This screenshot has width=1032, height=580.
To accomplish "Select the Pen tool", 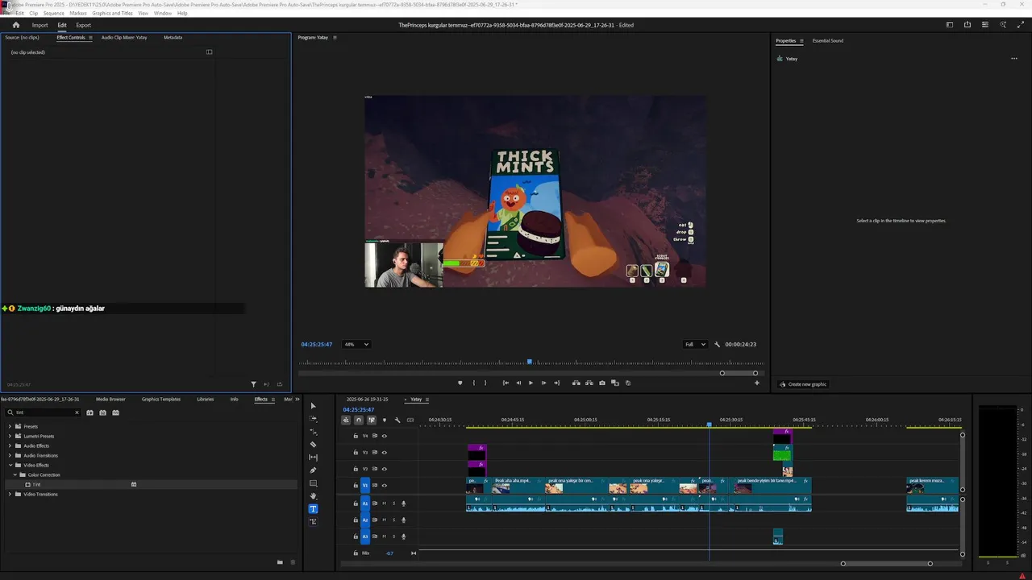I will (314, 470).
